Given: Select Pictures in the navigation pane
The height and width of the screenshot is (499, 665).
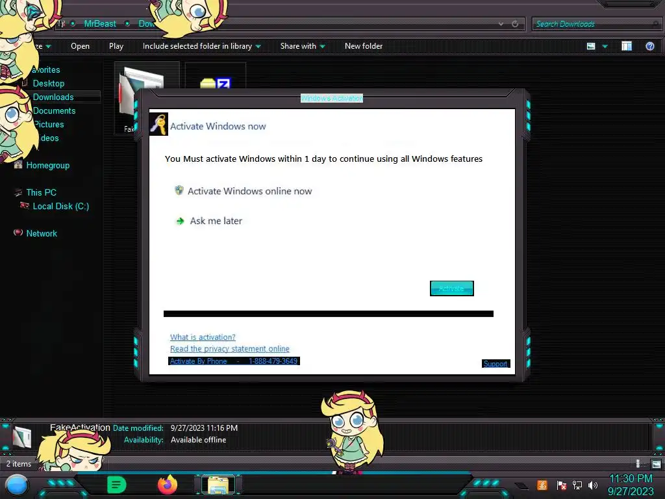Looking at the screenshot, I should [x=49, y=124].
